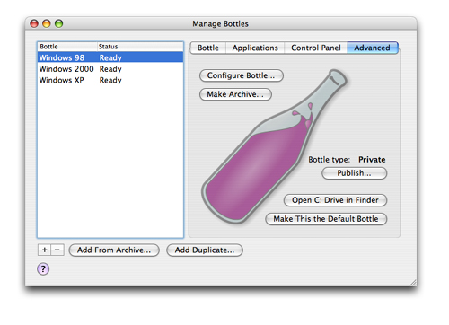This screenshot has height=325, width=449.
Task: Click the window resize grip corner
Action: (413, 282)
